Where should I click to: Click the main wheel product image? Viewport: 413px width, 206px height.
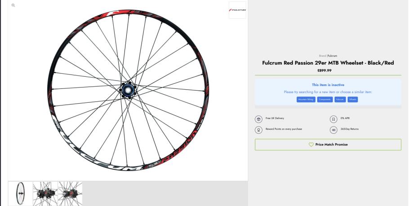point(128,90)
